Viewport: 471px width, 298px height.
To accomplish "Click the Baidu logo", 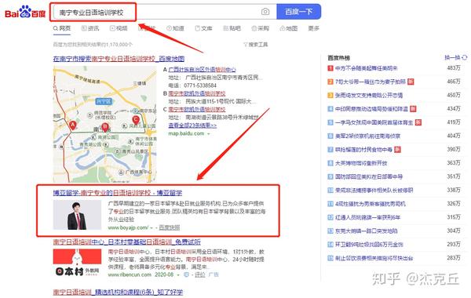I will coord(25,12).
